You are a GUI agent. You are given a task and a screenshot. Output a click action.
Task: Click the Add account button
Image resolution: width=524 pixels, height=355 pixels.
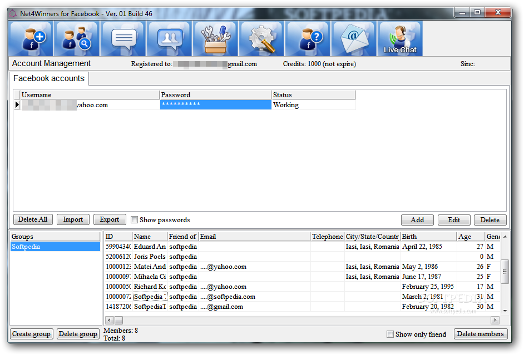click(x=417, y=220)
